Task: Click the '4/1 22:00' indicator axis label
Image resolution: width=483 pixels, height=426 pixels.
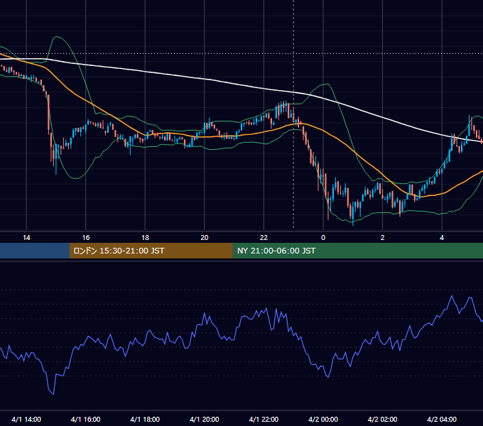Action: 264,419
